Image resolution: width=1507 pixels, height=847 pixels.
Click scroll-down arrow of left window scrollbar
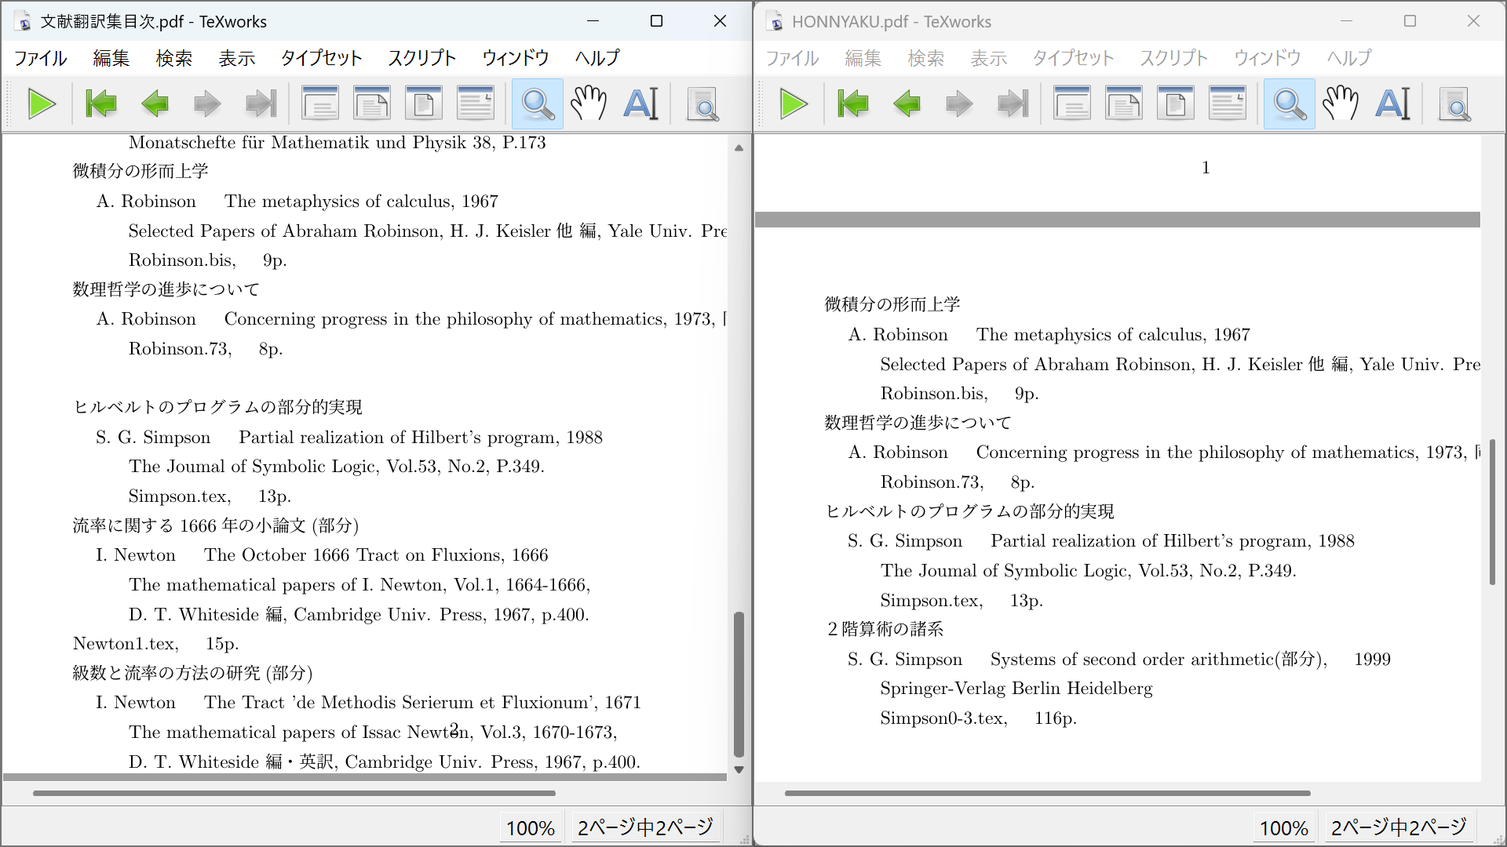(x=739, y=770)
